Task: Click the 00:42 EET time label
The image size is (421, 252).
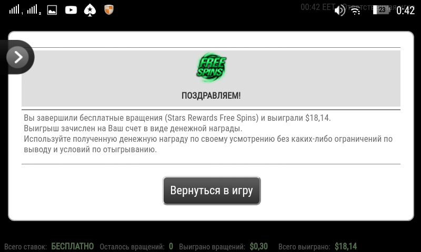Action: [x=318, y=7]
